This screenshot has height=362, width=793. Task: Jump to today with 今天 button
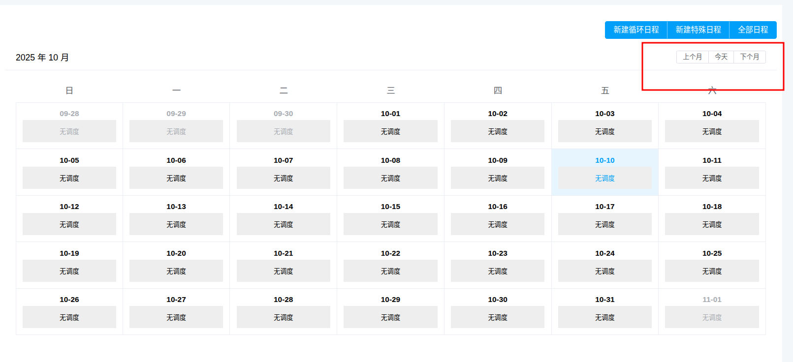pos(721,57)
